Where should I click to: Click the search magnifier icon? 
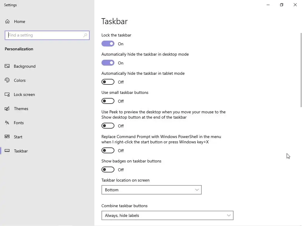click(x=85, y=35)
